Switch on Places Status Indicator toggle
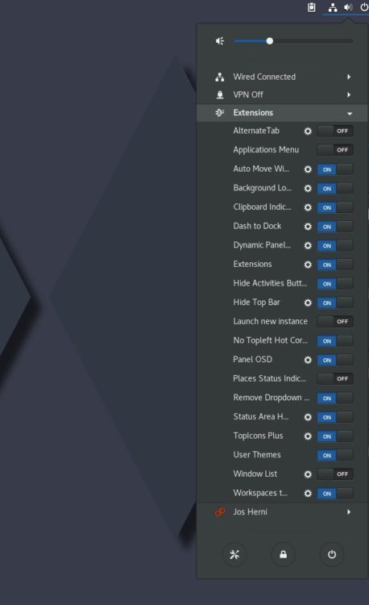The image size is (369, 605). (335, 379)
